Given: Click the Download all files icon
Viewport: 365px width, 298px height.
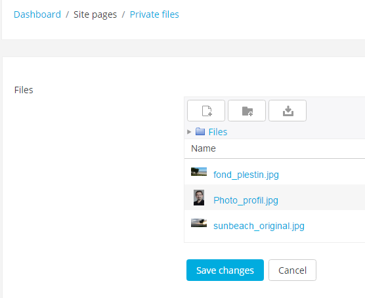Looking at the screenshot, I should click(x=288, y=110).
